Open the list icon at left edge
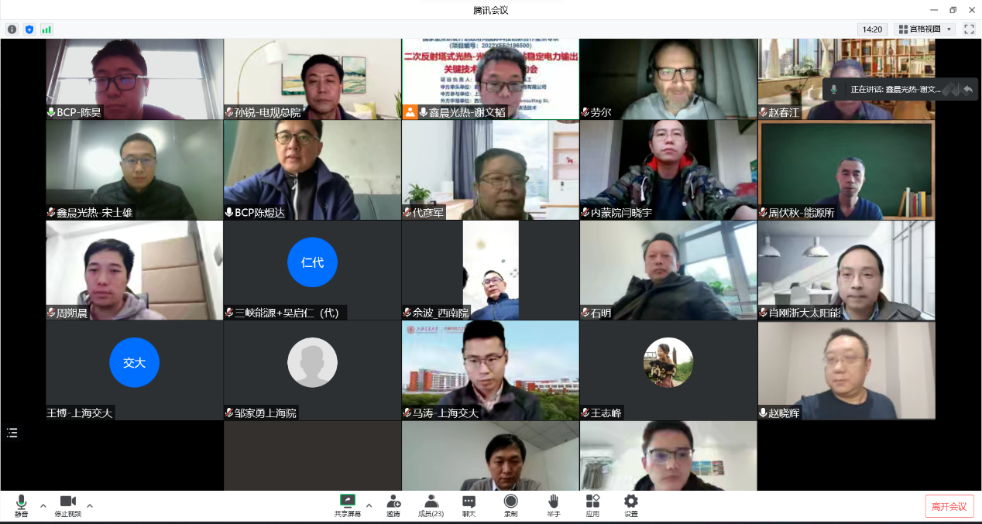Screen dimensions: 982x524 (12, 433)
